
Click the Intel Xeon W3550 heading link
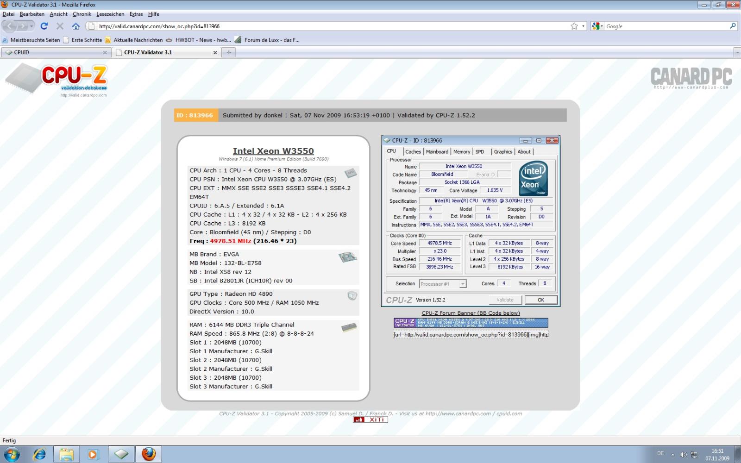273,151
